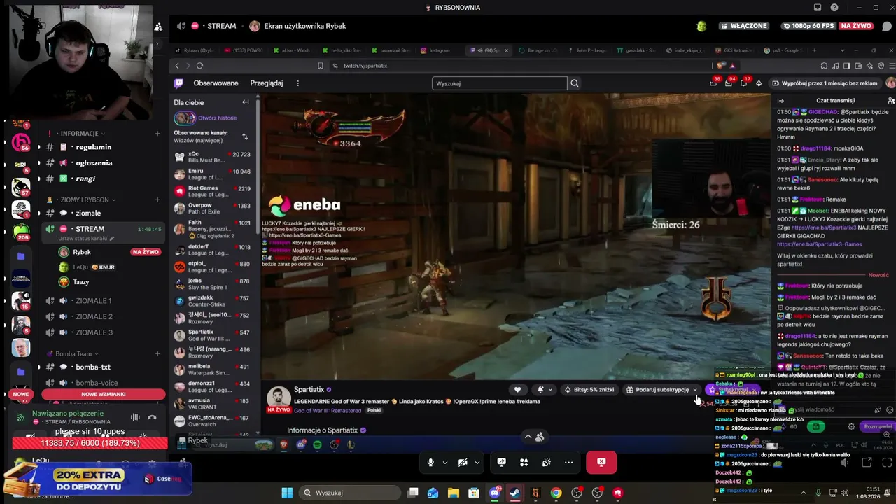This screenshot has width=896, height=504.
Task: Open the soundboard button
Action: [x=546, y=462]
